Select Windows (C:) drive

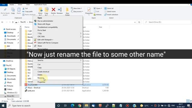click(x=11, y=93)
